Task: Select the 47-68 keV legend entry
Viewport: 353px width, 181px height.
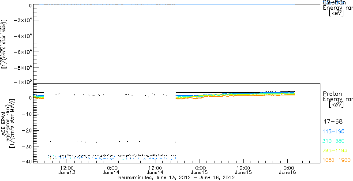Action: pyautogui.click(x=333, y=122)
